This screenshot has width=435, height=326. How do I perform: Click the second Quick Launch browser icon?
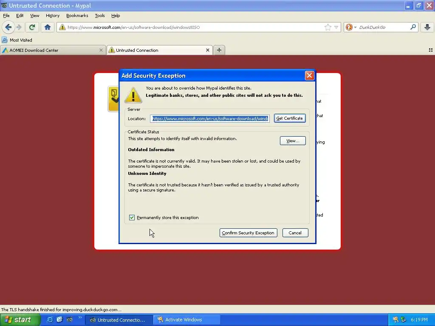click(x=59, y=320)
